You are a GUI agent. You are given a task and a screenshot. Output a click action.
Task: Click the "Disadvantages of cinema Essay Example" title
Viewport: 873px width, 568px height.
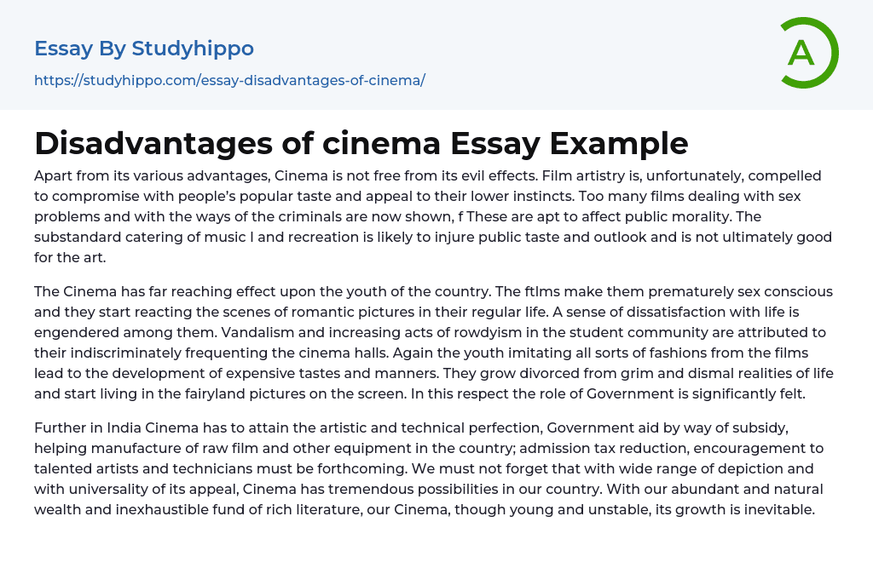361,143
